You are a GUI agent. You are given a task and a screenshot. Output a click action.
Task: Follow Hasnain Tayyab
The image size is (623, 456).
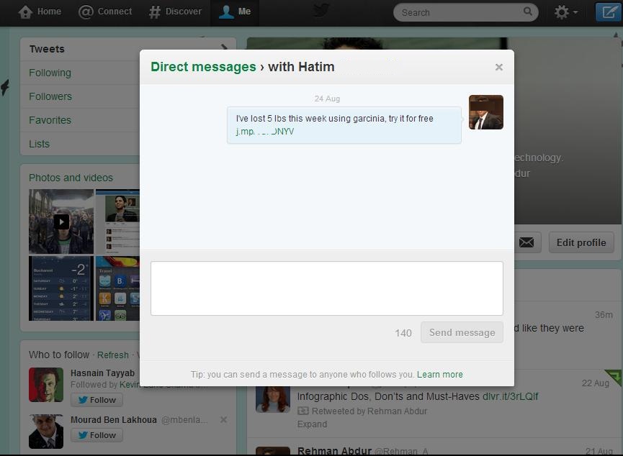point(97,399)
